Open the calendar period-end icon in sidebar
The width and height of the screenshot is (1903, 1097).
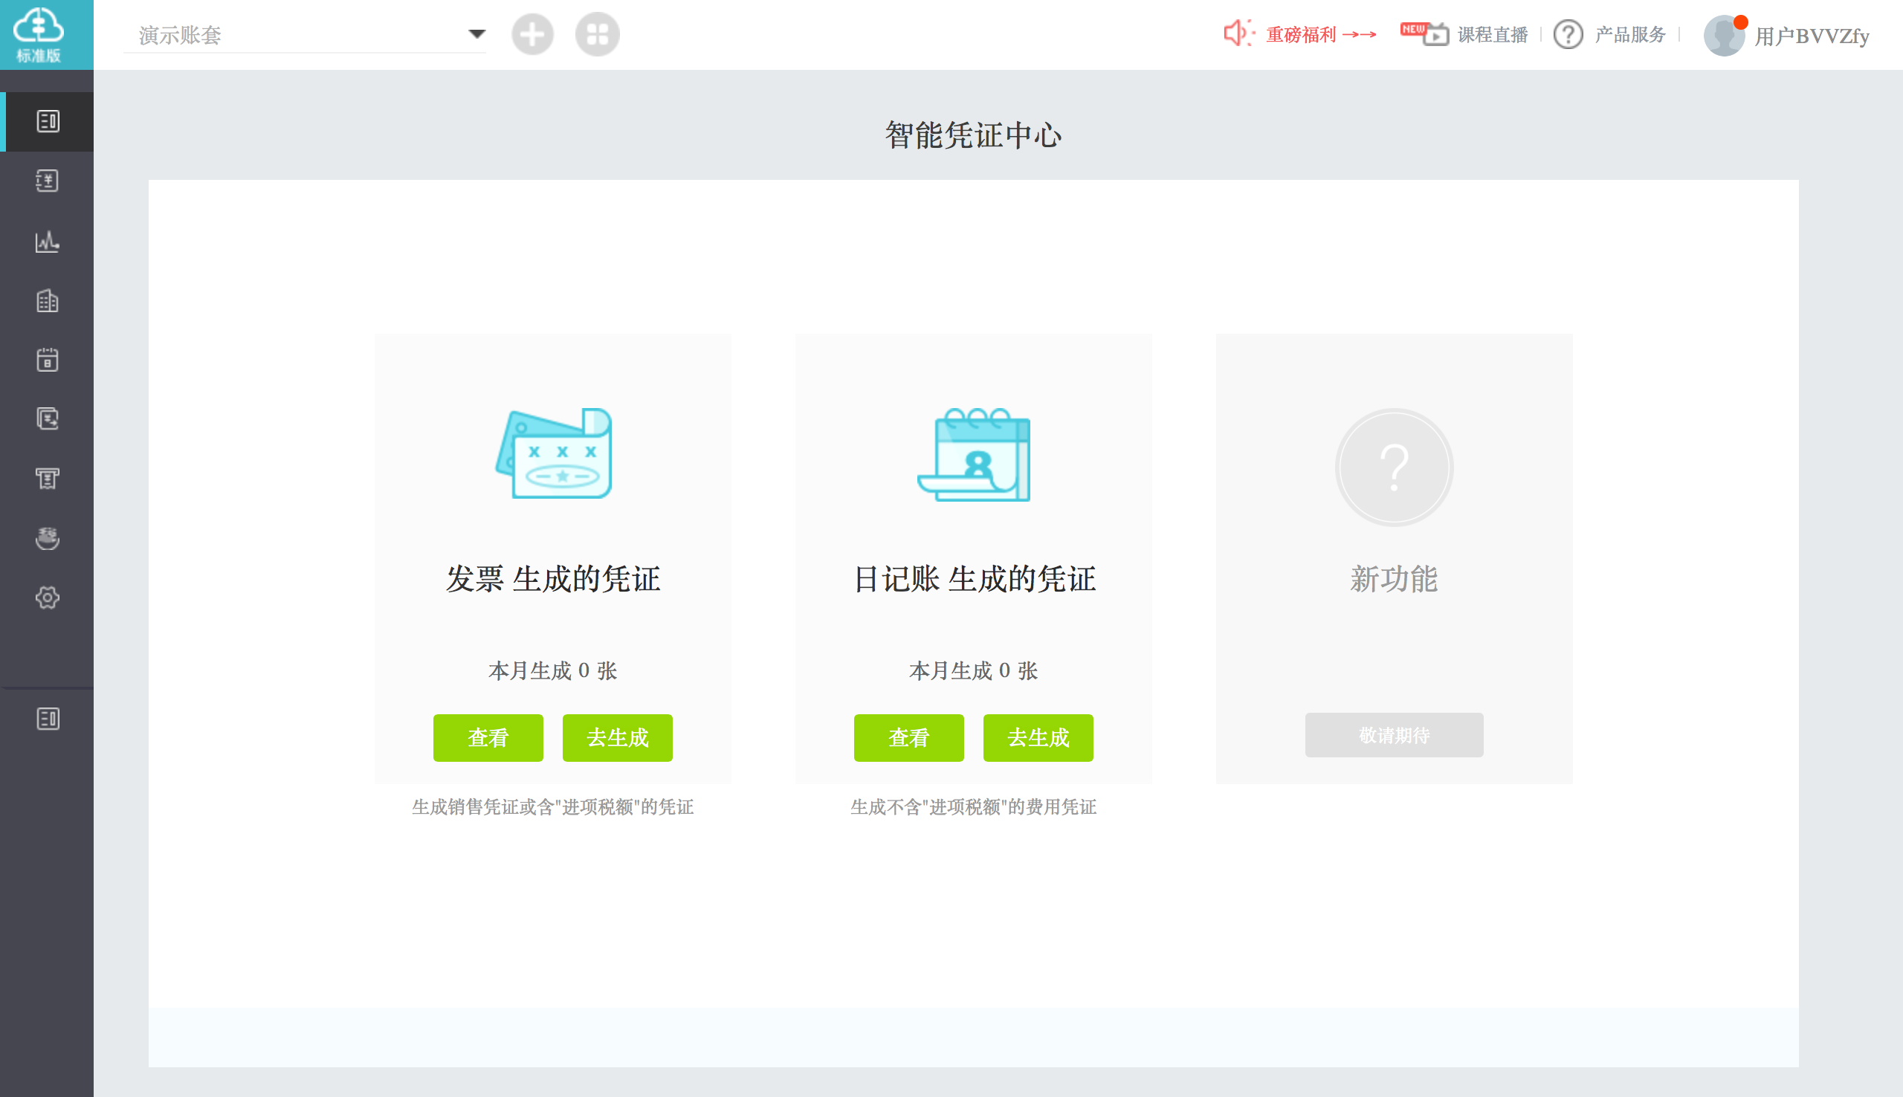48,360
